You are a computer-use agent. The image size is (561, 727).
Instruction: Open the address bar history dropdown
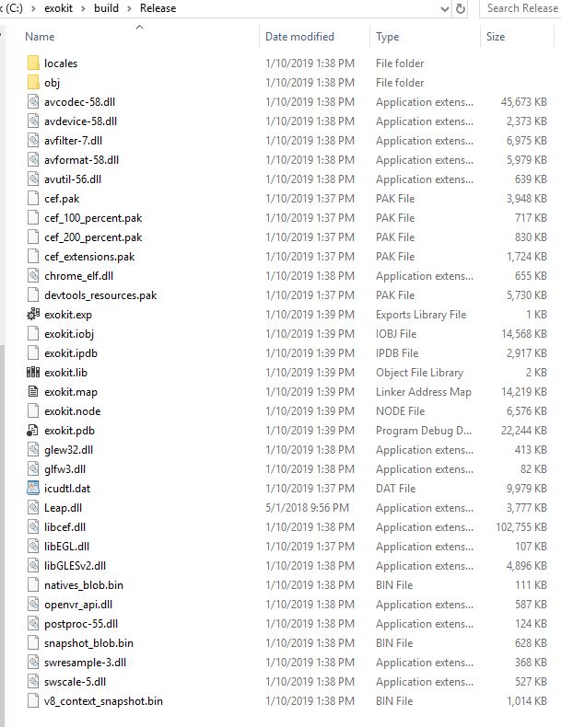pyautogui.click(x=445, y=8)
